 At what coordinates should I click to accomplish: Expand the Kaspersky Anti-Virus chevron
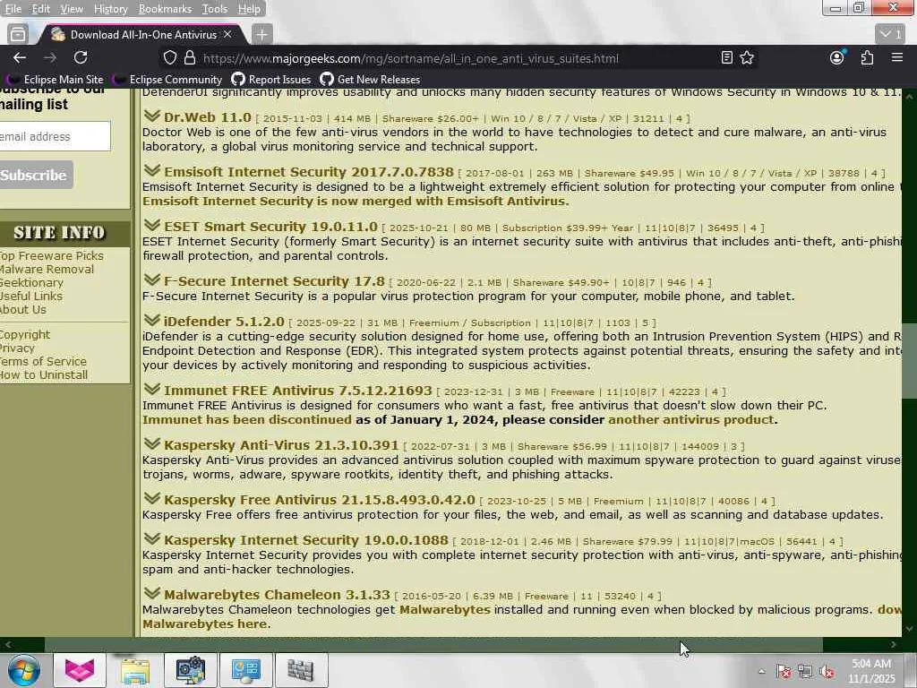click(x=152, y=443)
